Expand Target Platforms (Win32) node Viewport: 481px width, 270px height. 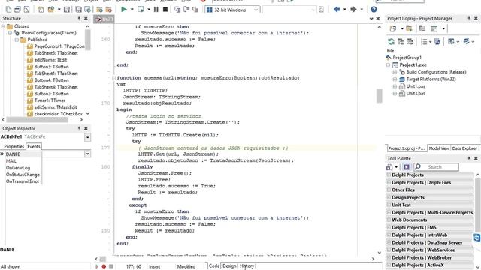coord(395,79)
